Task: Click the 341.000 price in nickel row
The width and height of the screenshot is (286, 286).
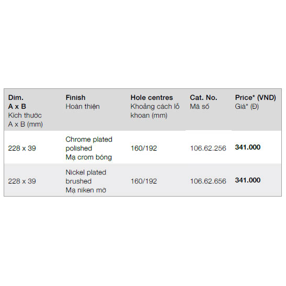Action: [x=248, y=180]
